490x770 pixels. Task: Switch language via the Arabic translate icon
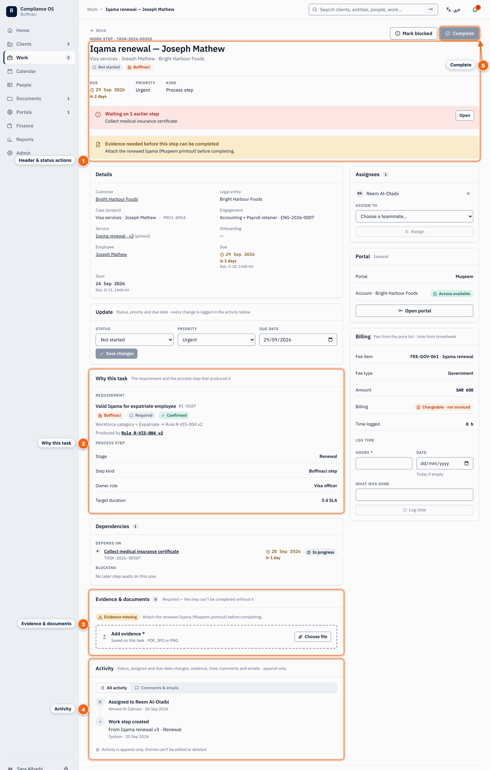coord(448,10)
